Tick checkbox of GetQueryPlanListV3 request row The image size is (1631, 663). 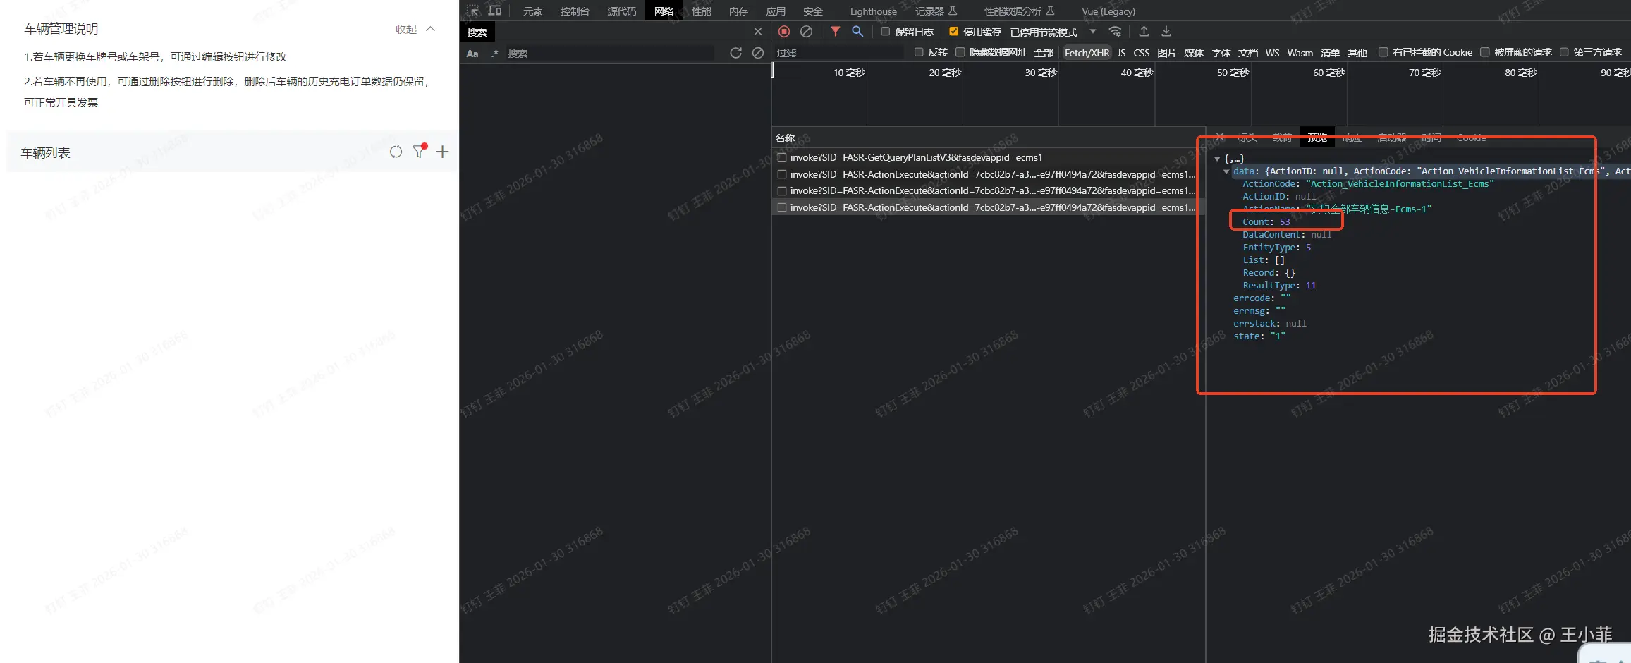tap(781, 157)
